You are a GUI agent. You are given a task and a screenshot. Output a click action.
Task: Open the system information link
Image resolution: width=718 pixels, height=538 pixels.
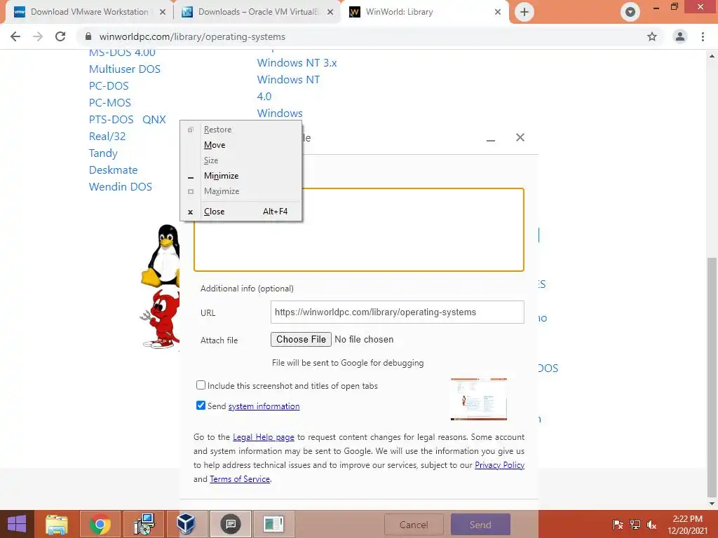pyautogui.click(x=264, y=406)
